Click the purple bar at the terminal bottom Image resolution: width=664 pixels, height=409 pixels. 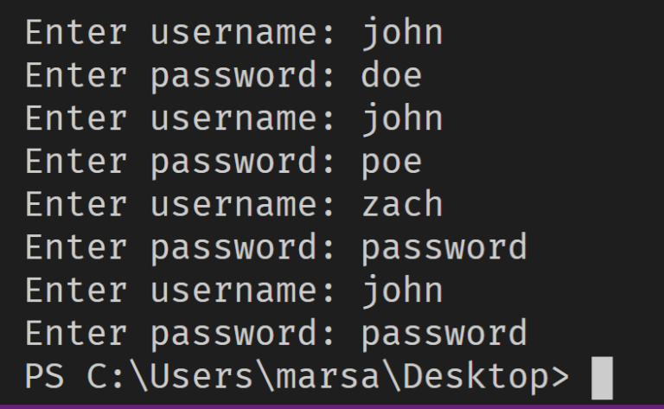pyautogui.click(x=332, y=406)
